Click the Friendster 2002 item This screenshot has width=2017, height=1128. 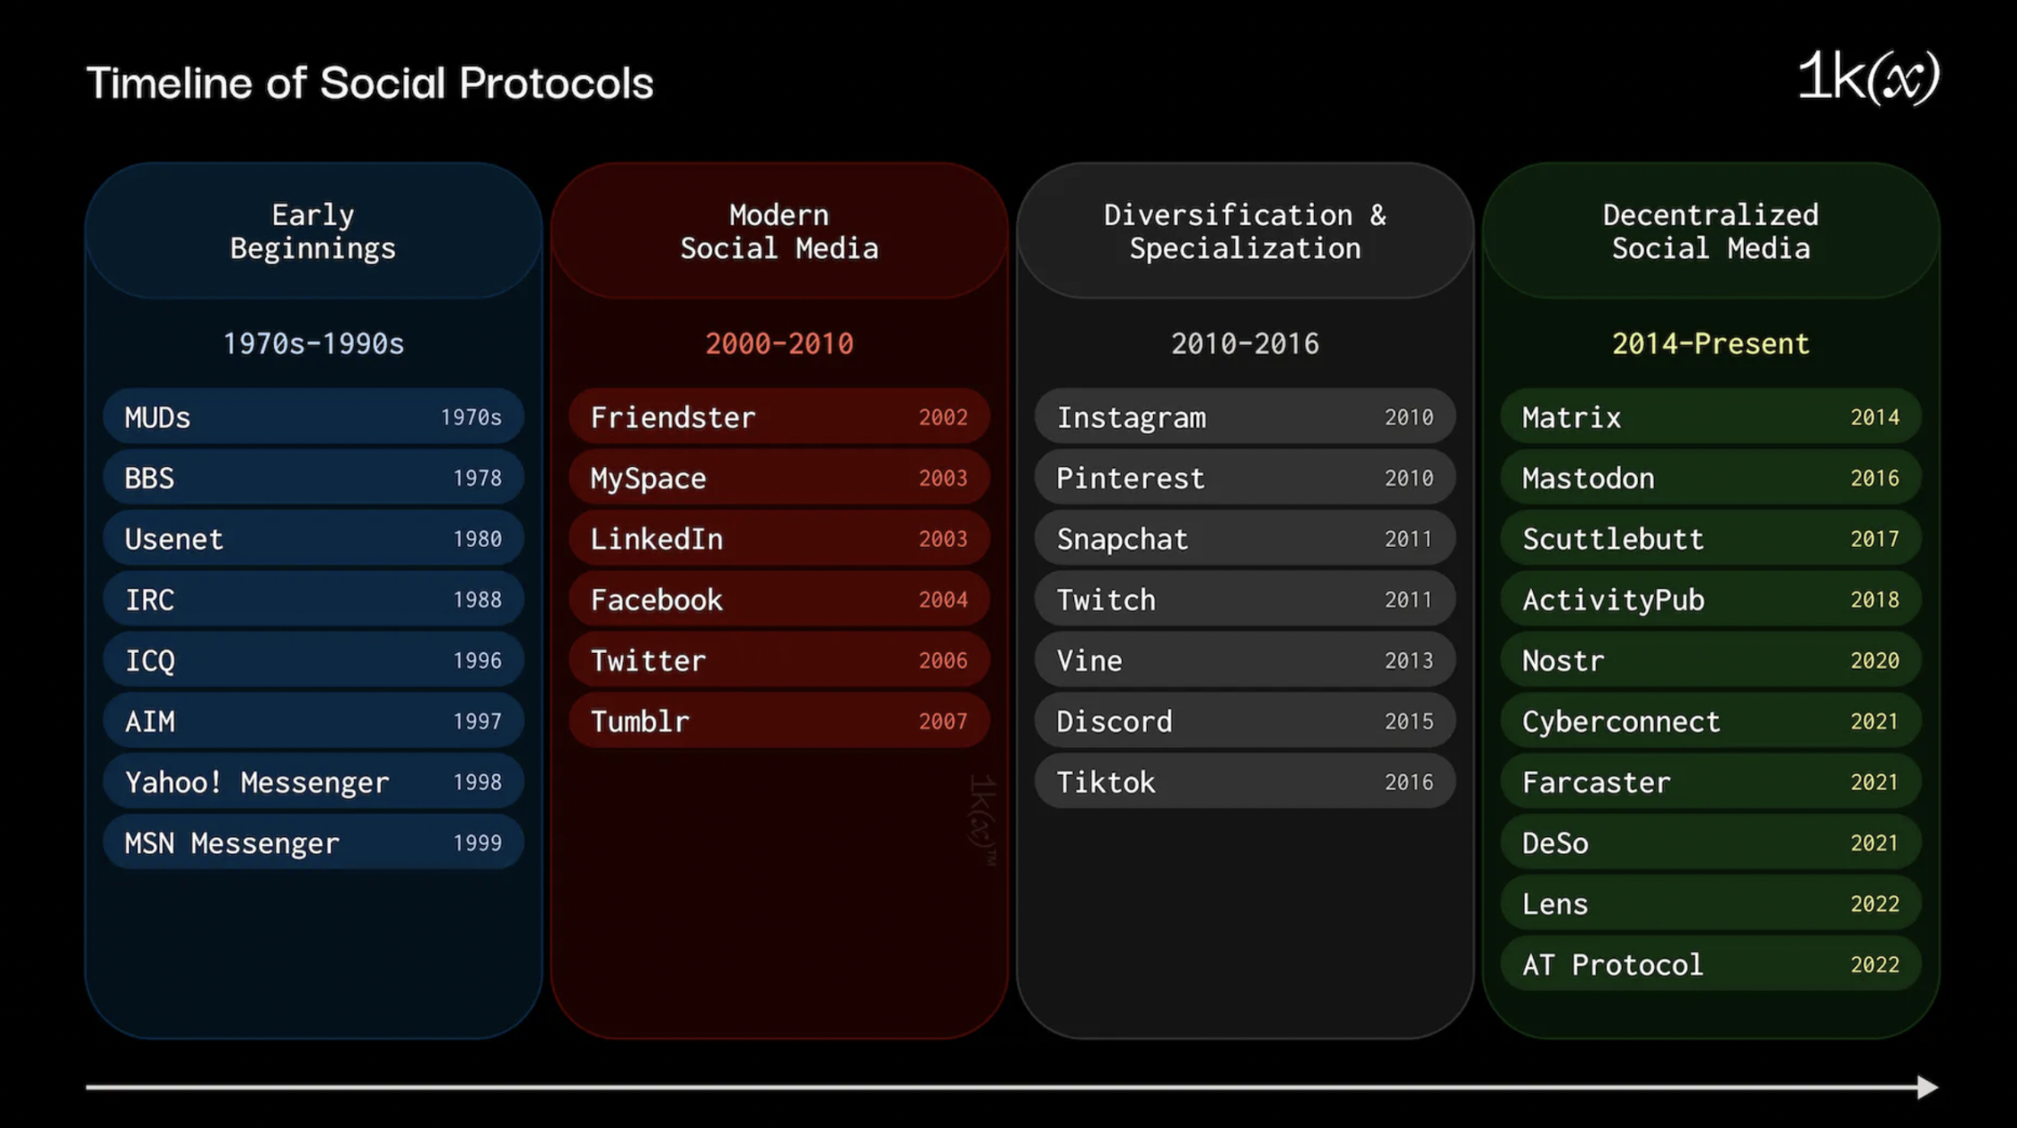pos(778,416)
